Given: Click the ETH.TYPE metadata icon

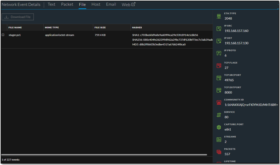Looking at the screenshot, I should point(219,16).
